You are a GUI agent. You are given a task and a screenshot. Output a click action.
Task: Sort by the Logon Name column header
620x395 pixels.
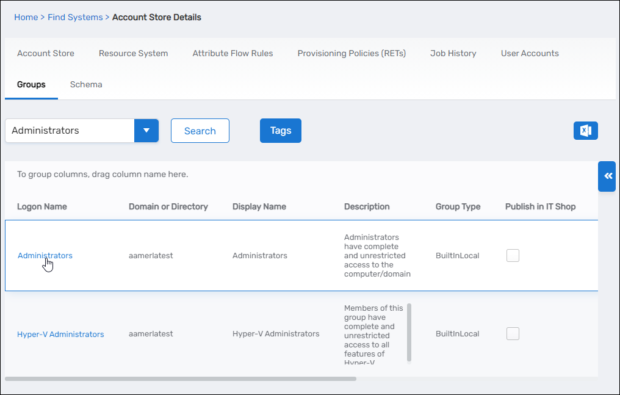(42, 207)
